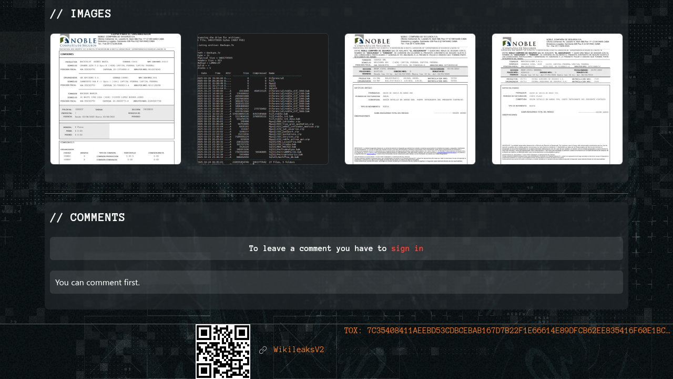Click the "To leave a comment" banner text

pyautogui.click(x=318, y=248)
